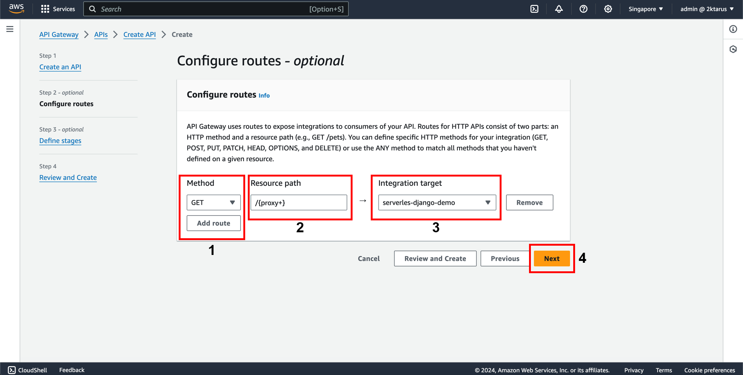Open the help question mark menu

pos(583,9)
